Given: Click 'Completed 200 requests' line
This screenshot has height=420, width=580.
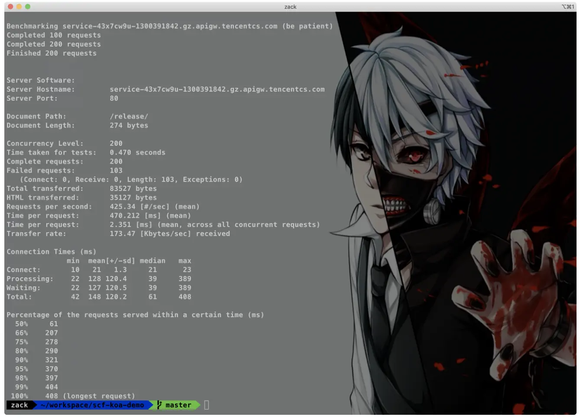Looking at the screenshot, I should pyautogui.click(x=54, y=44).
